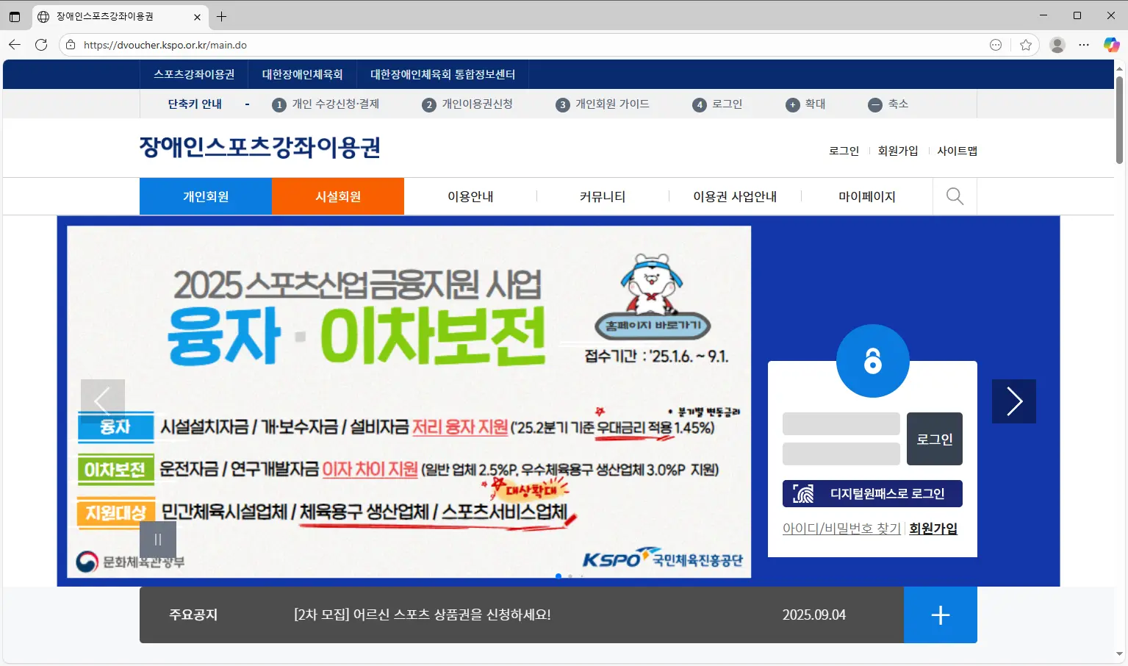Click the browser refresh icon
Image resolution: width=1128 pixels, height=666 pixels.
pos(41,45)
